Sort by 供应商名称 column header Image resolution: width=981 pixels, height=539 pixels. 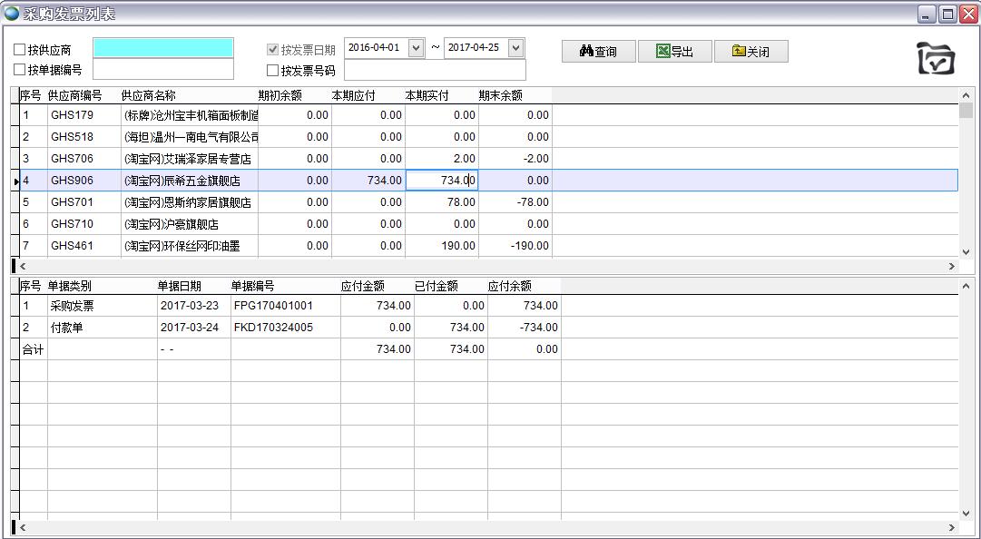pos(149,95)
